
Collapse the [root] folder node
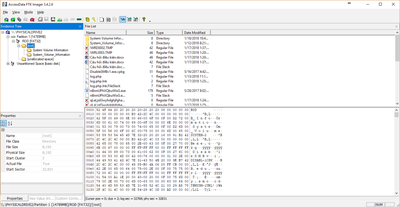tap(19, 46)
